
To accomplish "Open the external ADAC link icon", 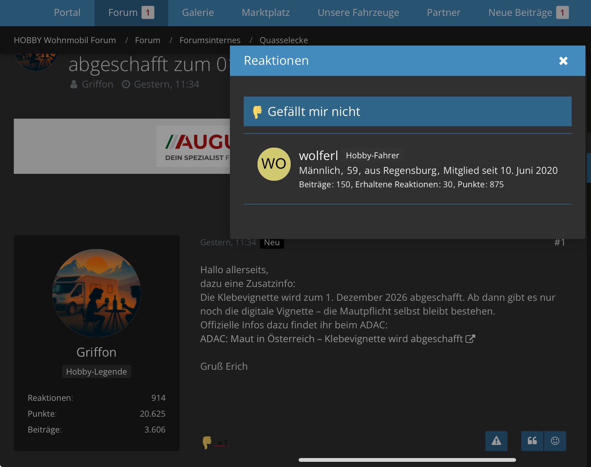I will (470, 339).
